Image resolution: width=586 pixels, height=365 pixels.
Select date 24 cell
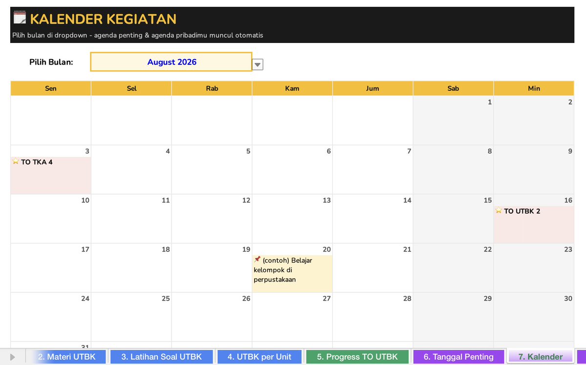tap(51, 317)
